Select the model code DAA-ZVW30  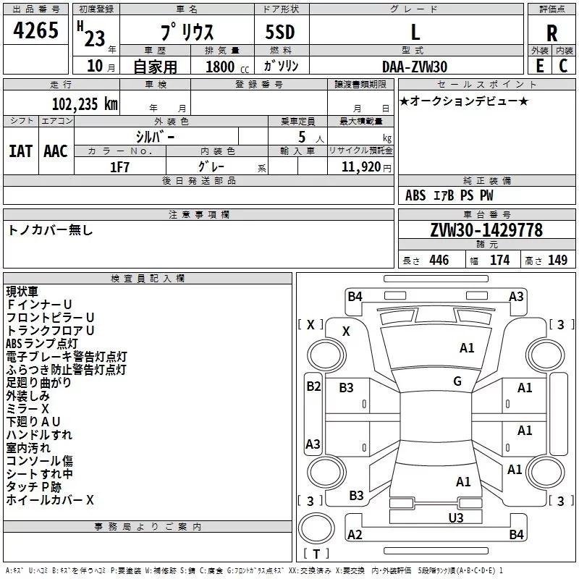pyautogui.click(x=415, y=67)
